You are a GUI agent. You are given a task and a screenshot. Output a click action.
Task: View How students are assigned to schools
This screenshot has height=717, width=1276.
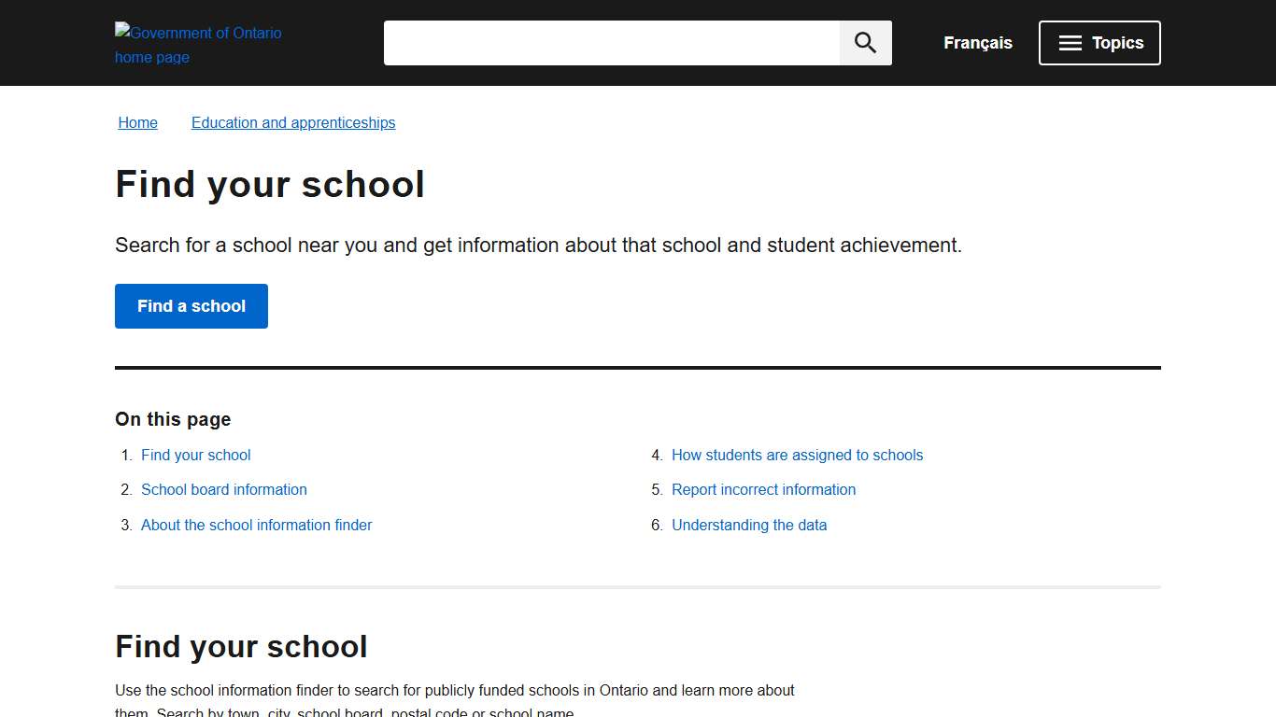pyautogui.click(x=797, y=455)
